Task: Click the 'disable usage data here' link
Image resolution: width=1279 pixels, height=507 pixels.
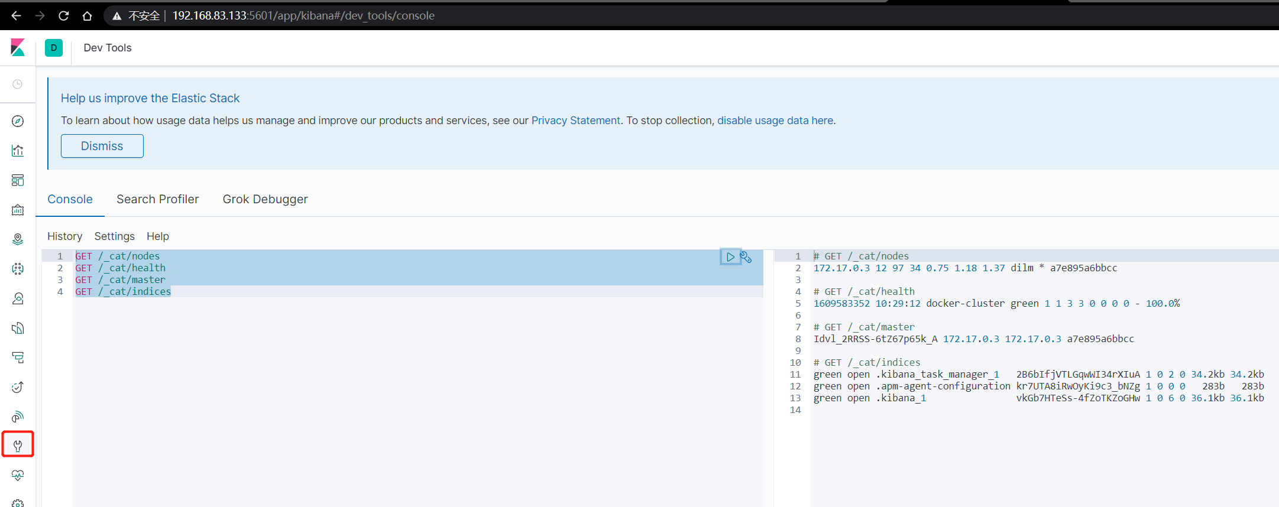Action: (775, 121)
